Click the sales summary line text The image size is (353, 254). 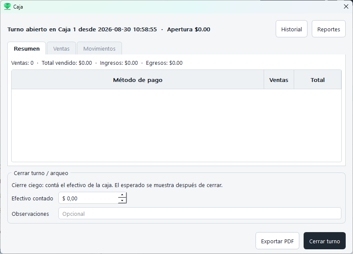coord(97,63)
